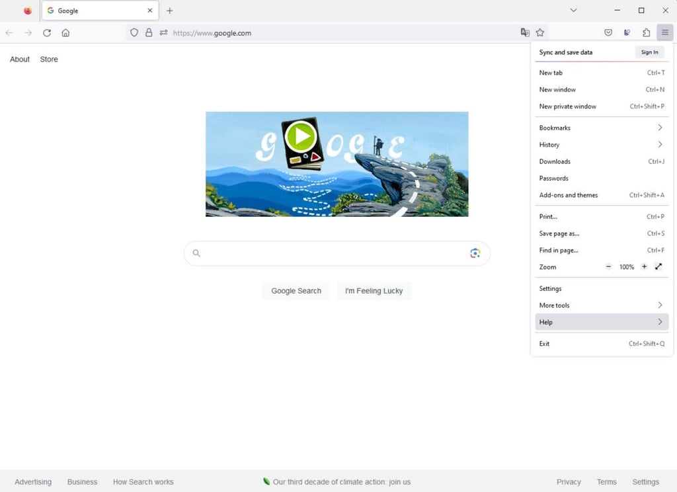Screen dimensions: 677x492
Task: Choose Exit to quit Firefox
Action: [602, 344]
